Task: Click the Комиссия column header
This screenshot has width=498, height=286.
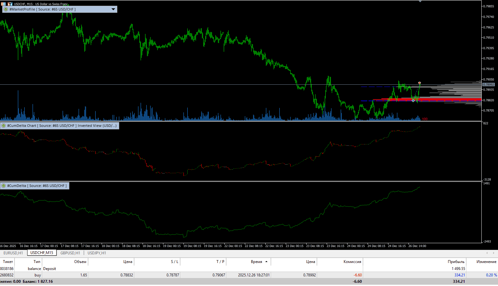Action: 352,262
